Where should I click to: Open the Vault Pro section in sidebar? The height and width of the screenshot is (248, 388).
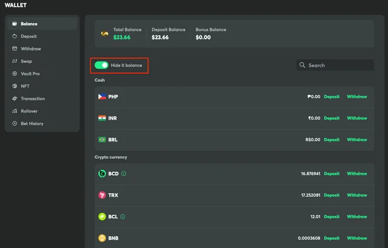click(42, 74)
